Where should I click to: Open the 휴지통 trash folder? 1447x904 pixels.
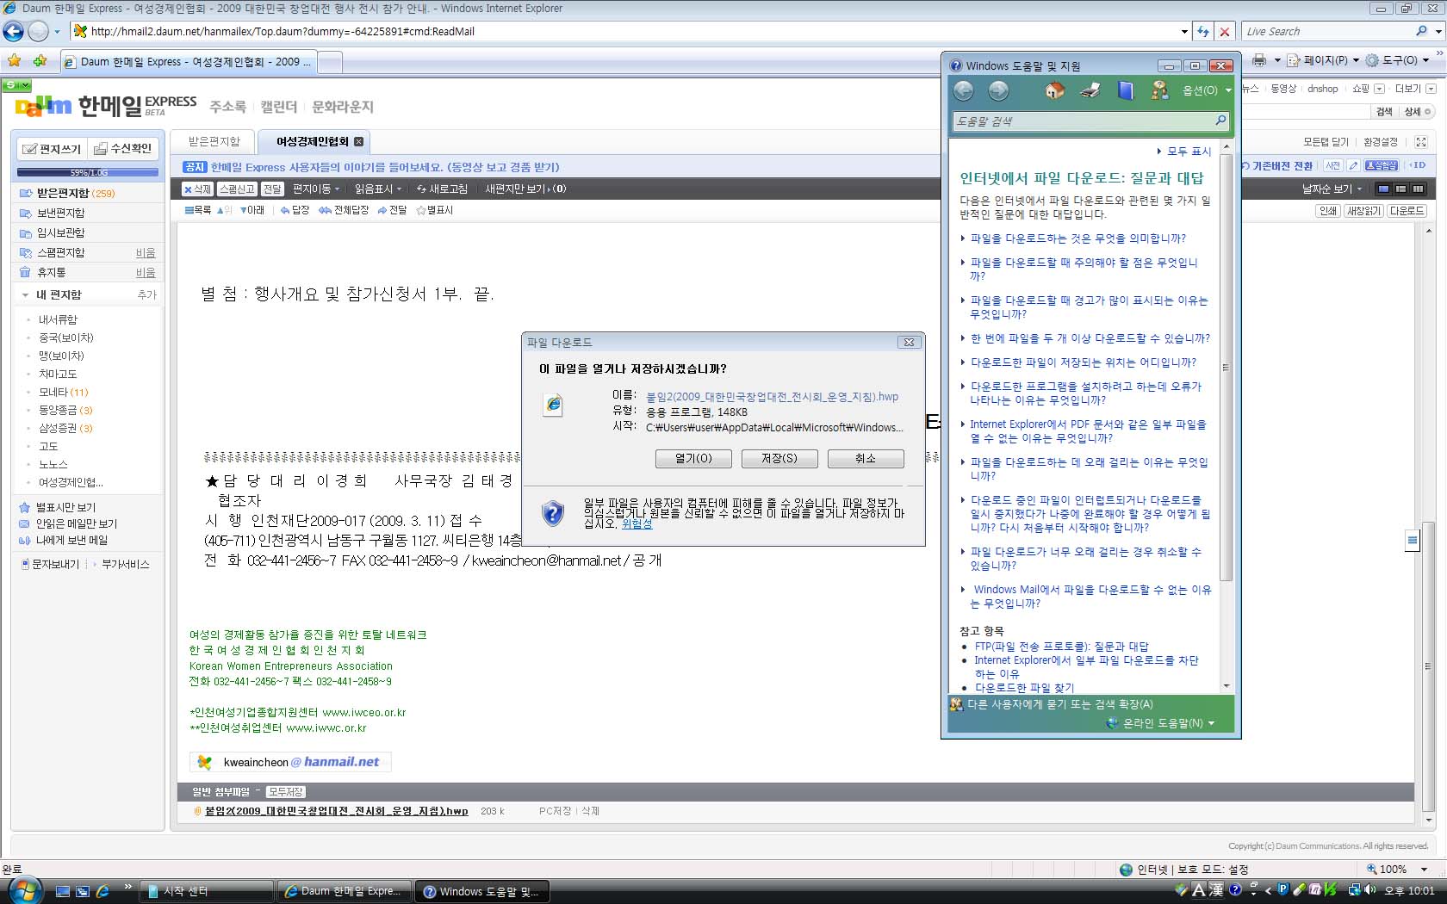[x=52, y=272]
